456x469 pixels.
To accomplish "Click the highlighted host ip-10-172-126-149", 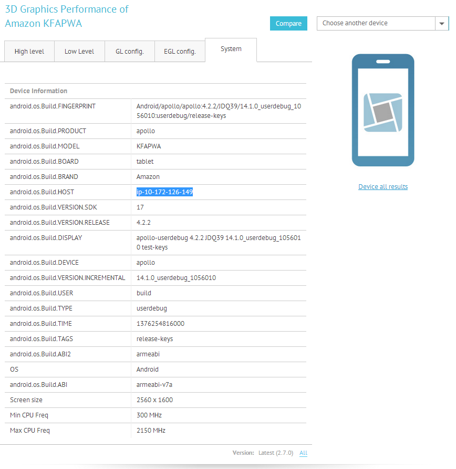I will point(164,192).
